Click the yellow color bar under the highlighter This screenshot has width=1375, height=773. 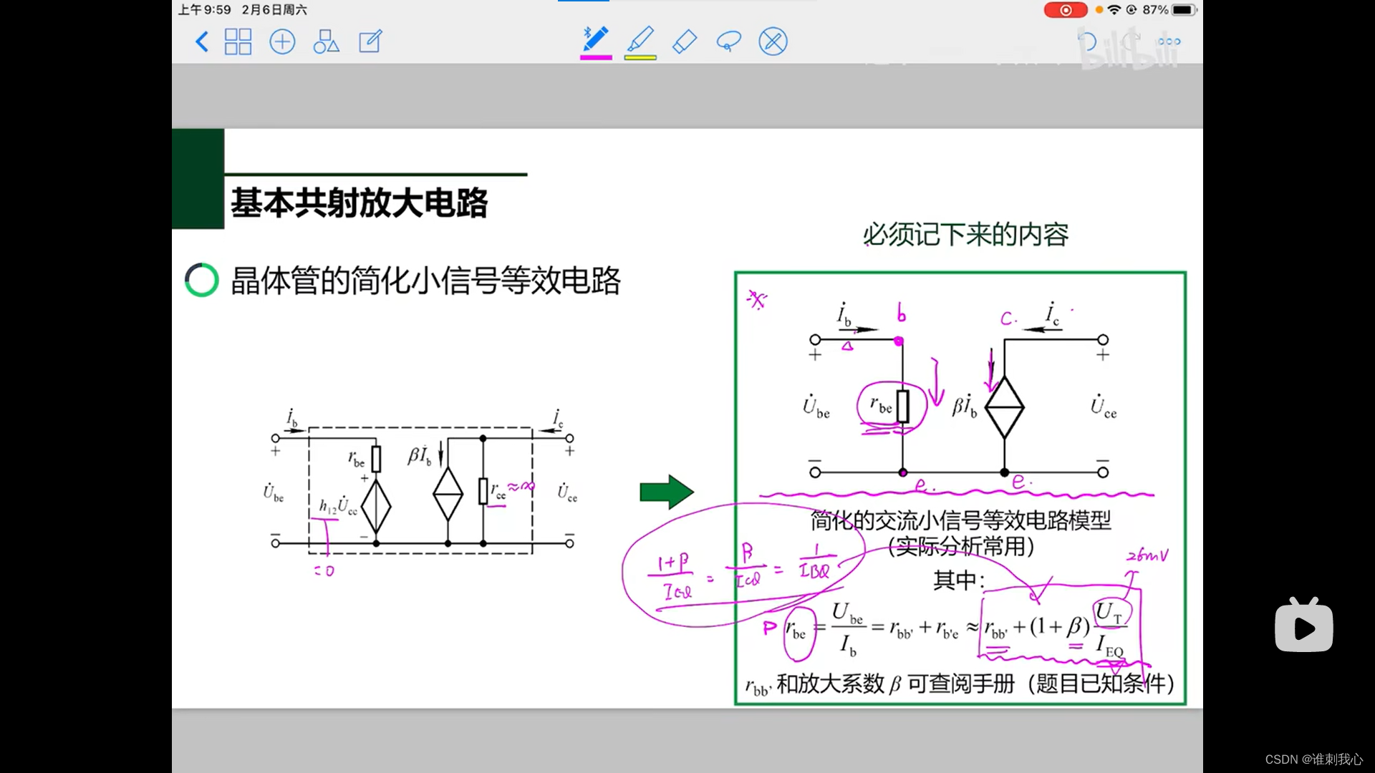(x=640, y=57)
